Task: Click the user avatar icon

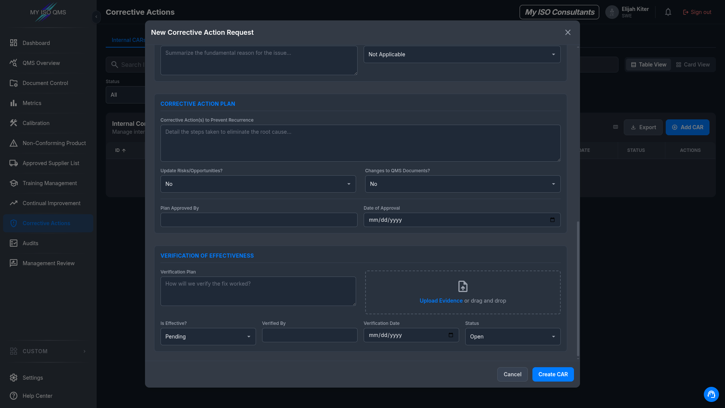Action: point(612,12)
